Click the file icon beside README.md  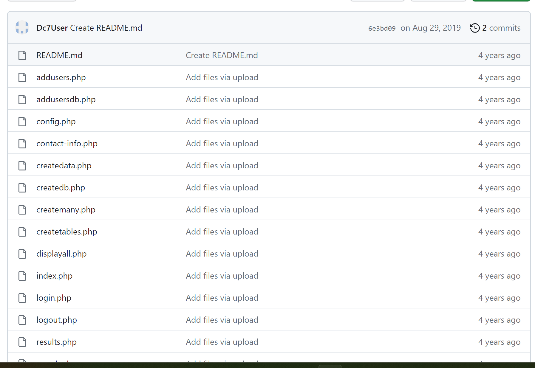pos(22,55)
